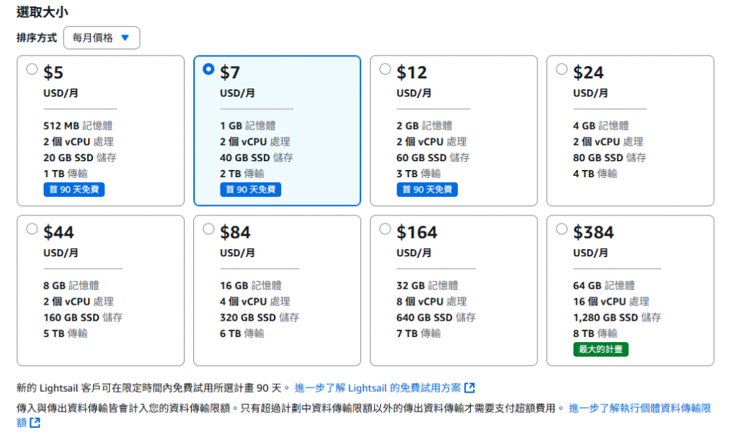Viewport: 750px width, 438px height.
Task: Click the green 最大的計畫 badge
Action: [x=601, y=349]
